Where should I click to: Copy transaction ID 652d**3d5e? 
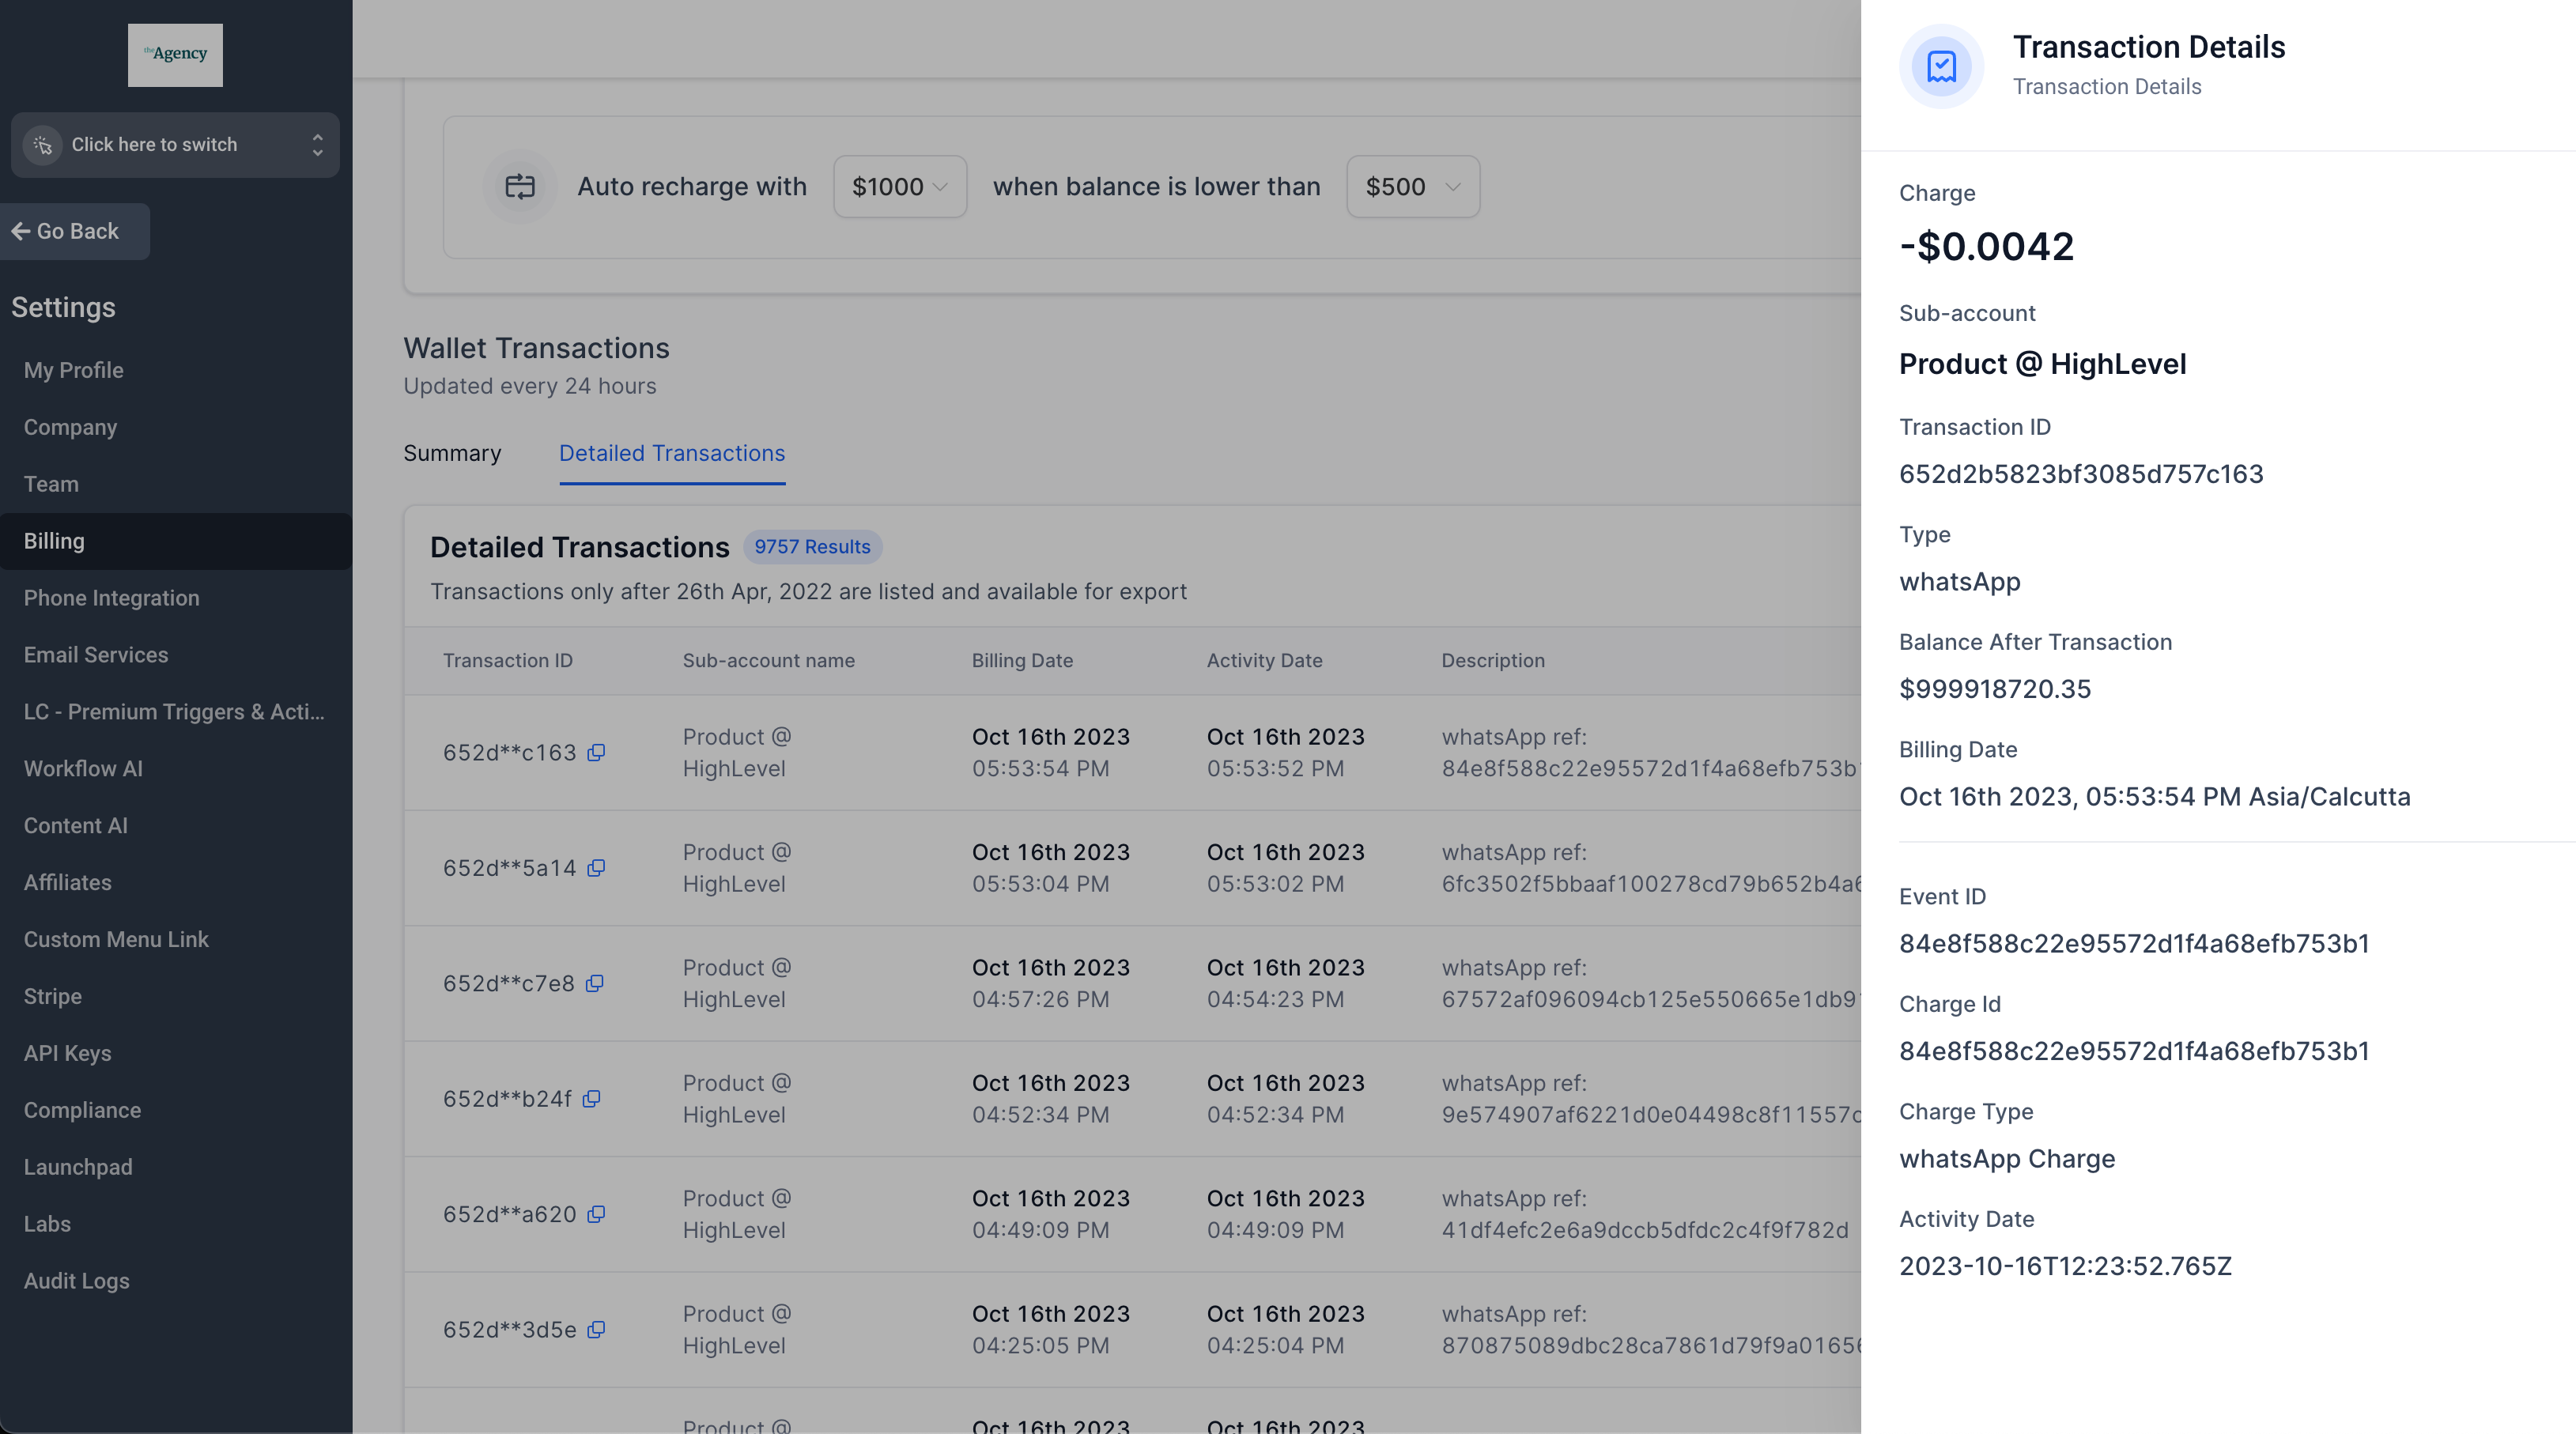click(596, 1329)
